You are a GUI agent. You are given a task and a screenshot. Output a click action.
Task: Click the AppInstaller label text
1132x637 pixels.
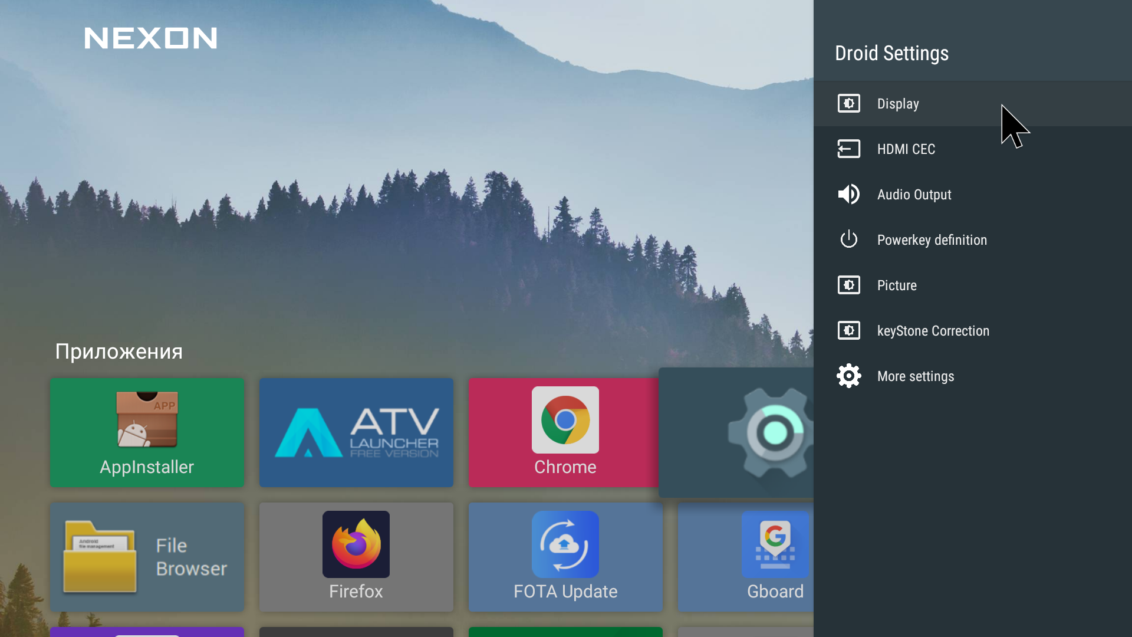(147, 467)
